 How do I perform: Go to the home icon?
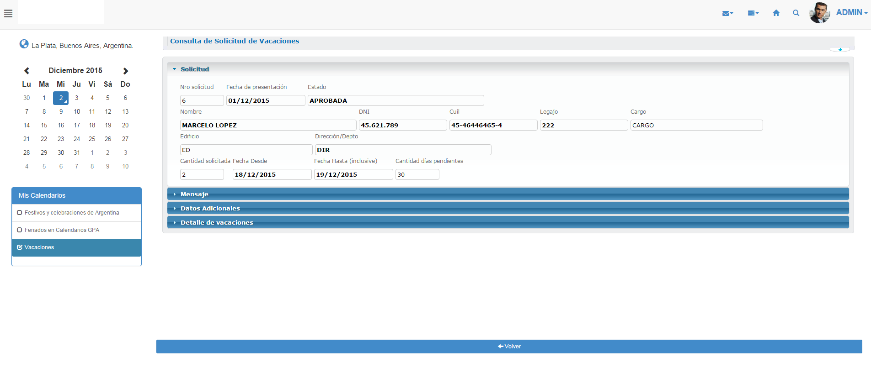[x=776, y=13]
